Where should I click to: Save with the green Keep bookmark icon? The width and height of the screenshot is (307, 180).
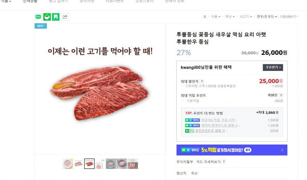tap(56, 17)
